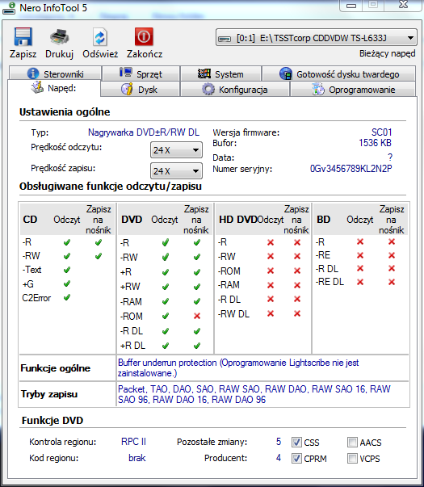The width and height of the screenshot is (424, 487).
Task: Click the Zapisz label under the disk
Action: (23, 54)
